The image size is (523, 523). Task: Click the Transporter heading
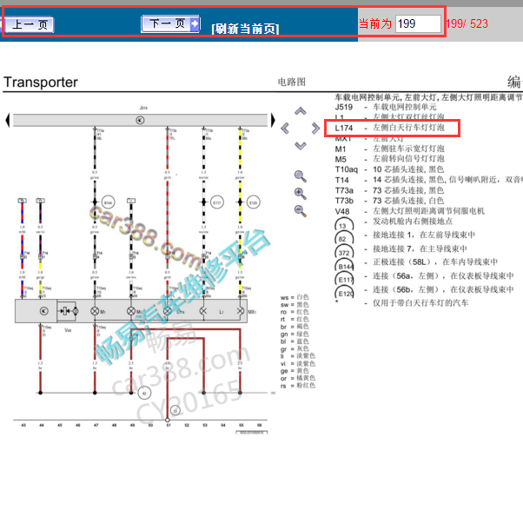tap(40, 82)
